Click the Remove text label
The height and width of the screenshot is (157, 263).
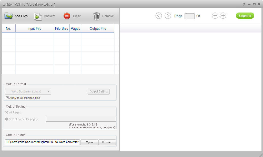(x=108, y=16)
